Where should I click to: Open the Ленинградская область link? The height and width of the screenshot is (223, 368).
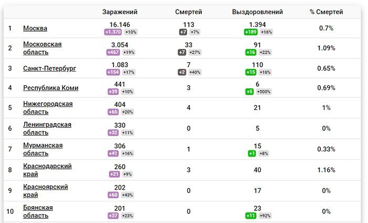click(x=47, y=128)
